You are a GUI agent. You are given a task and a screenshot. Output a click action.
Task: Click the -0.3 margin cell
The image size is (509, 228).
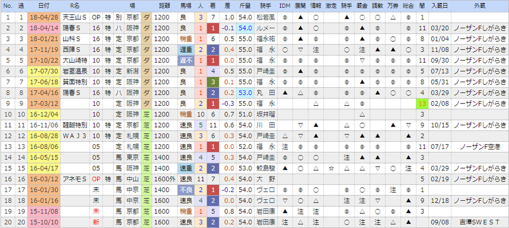point(228,103)
